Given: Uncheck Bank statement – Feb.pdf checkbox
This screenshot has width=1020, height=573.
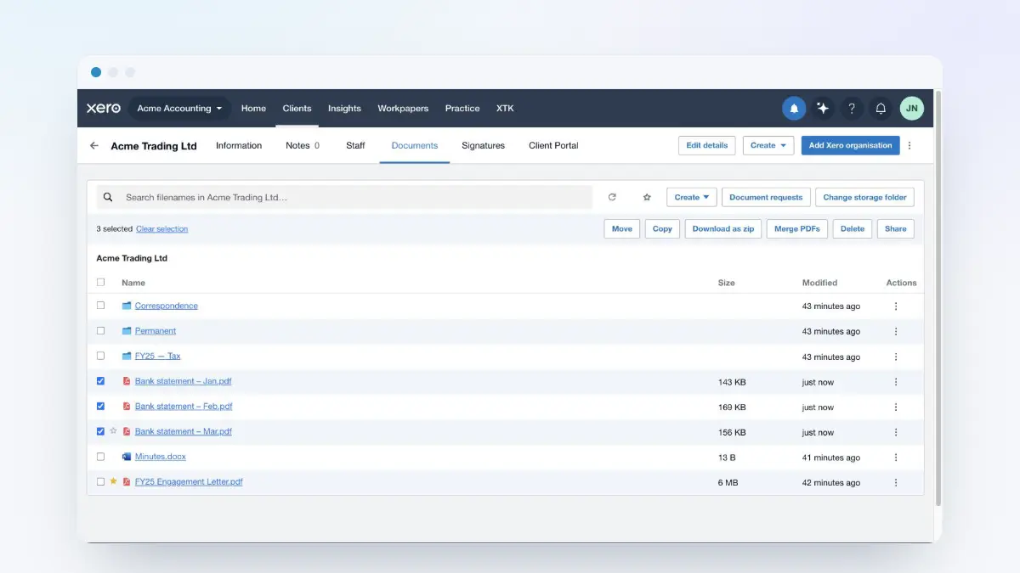Looking at the screenshot, I should tap(100, 407).
